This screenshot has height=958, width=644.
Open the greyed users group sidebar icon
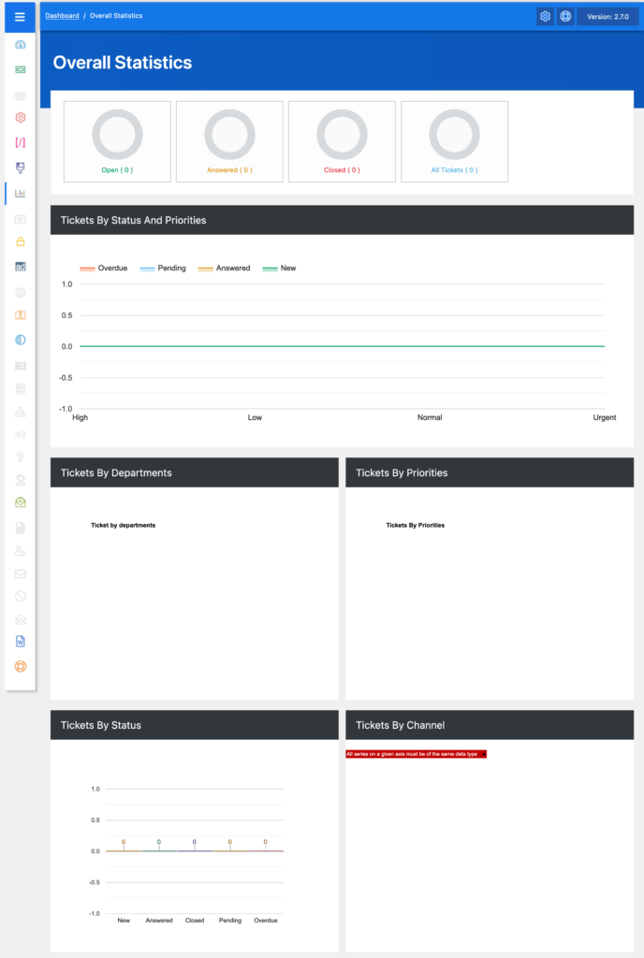click(x=21, y=96)
